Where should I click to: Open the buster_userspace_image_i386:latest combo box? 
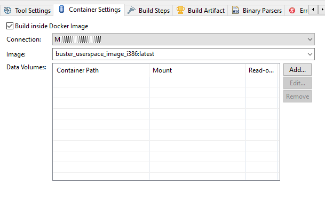pos(184,54)
